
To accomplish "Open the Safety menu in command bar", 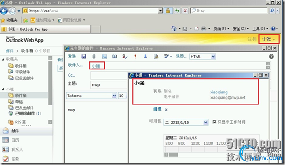I will click(240, 28).
